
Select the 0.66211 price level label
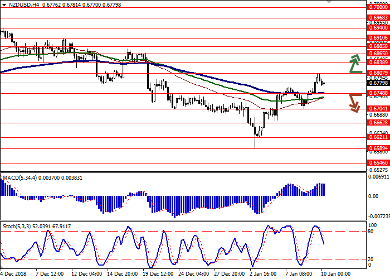pyautogui.click(x=378, y=137)
